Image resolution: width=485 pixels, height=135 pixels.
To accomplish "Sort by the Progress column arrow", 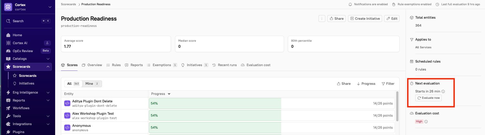I will click(x=169, y=94).
